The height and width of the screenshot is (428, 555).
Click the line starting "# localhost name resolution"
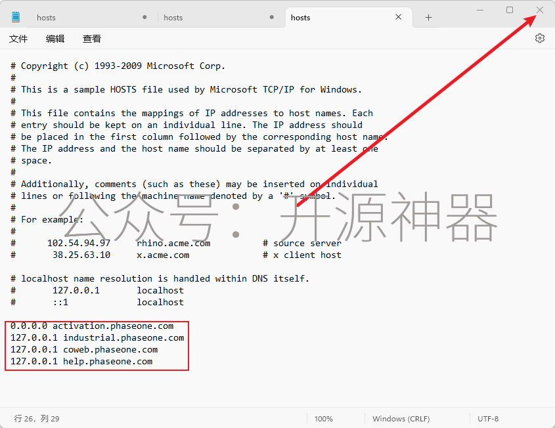[160, 279]
